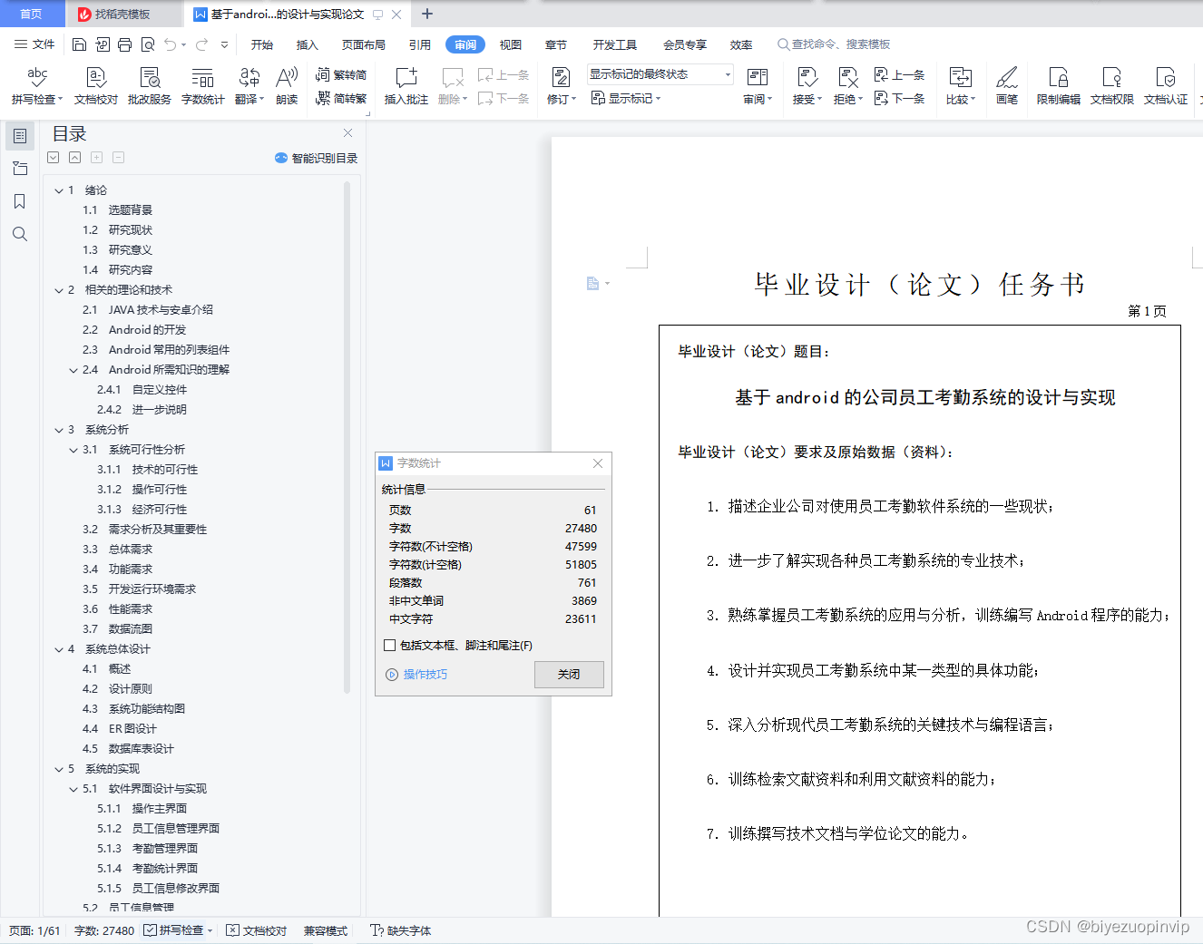The height and width of the screenshot is (944, 1203).
Task: Click the save icon in quick toolbar
Action: [79, 44]
